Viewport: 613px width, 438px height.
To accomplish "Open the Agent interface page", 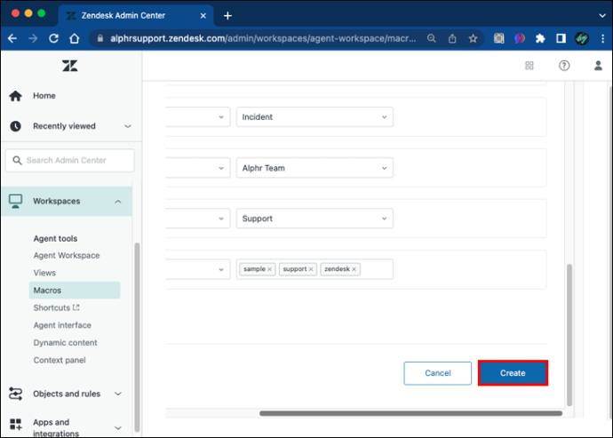I will click(x=62, y=325).
